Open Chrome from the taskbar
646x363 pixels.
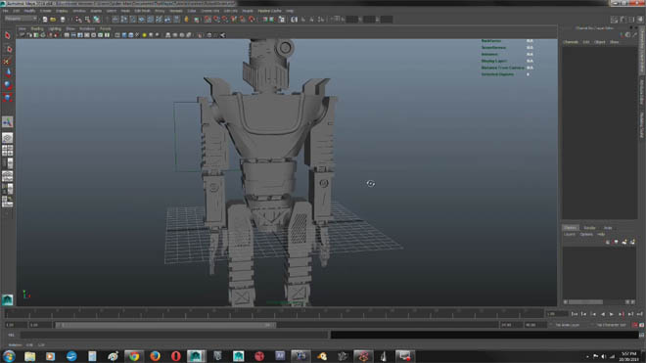(x=133, y=356)
